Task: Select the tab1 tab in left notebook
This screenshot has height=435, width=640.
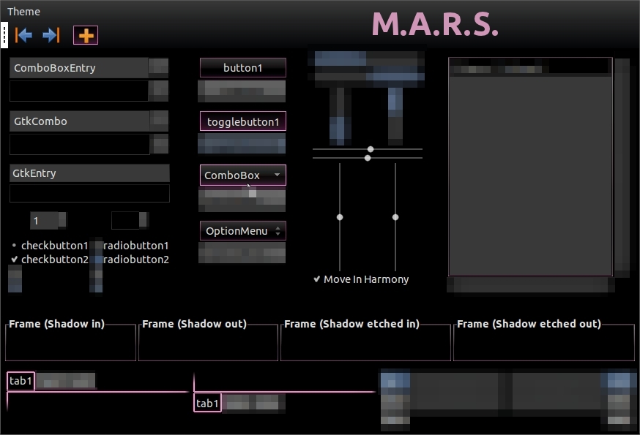Action: click(x=21, y=381)
